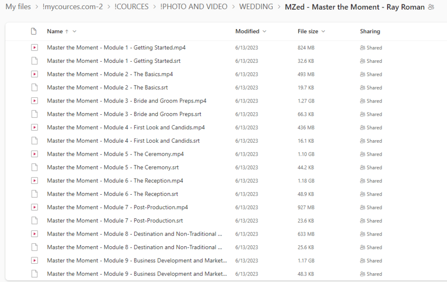Open Module 2 - The Basics.srt
The width and height of the screenshot is (447, 282).
pyautogui.click(x=107, y=87)
